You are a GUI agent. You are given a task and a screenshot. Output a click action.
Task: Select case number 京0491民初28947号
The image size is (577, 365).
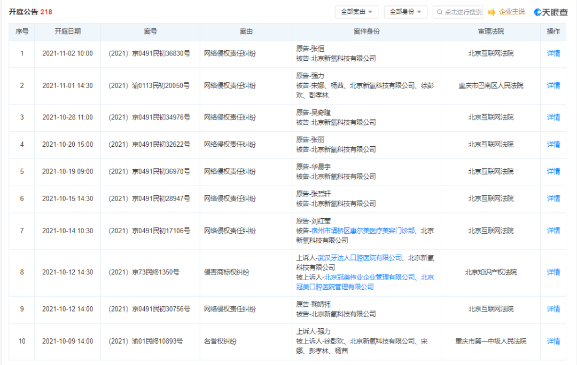[x=149, y=199]
